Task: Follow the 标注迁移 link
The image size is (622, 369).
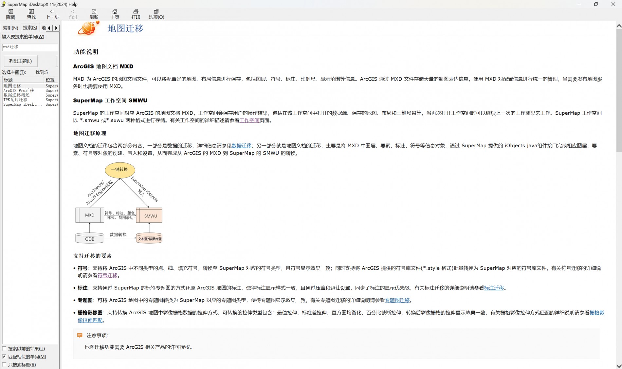Action: pos(494,288)
